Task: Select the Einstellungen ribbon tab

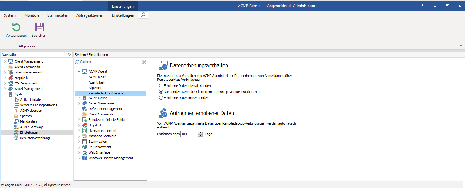Action: pos(123,15)
